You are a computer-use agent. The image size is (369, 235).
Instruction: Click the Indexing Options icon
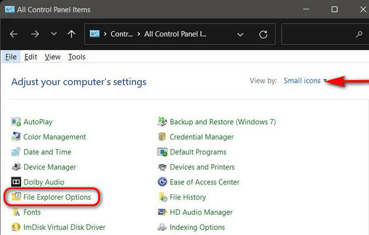[162, 227]
